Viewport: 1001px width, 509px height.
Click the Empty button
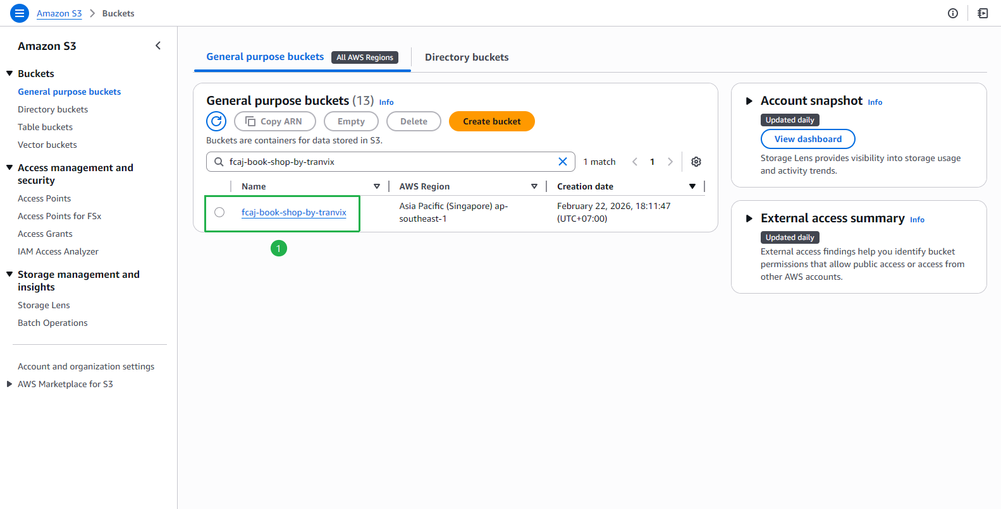[x=351, y=121]
